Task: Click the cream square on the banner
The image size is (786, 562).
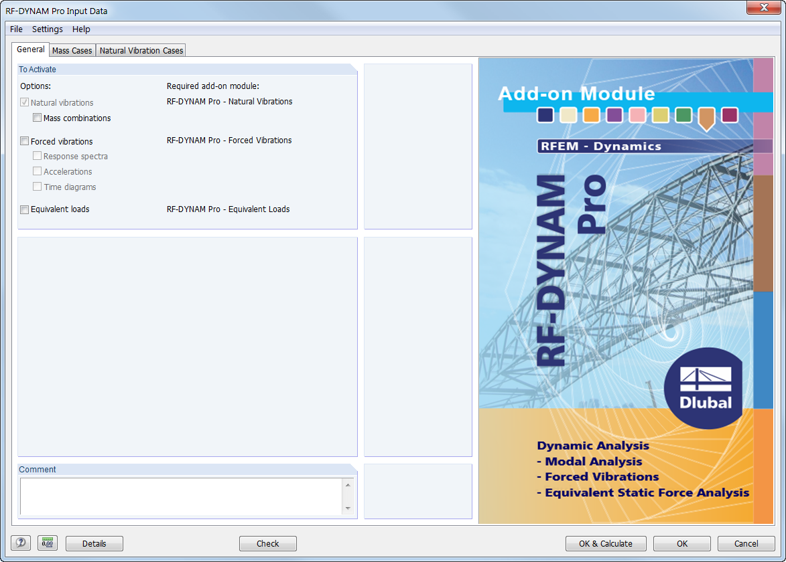Action: pos(568,115)
